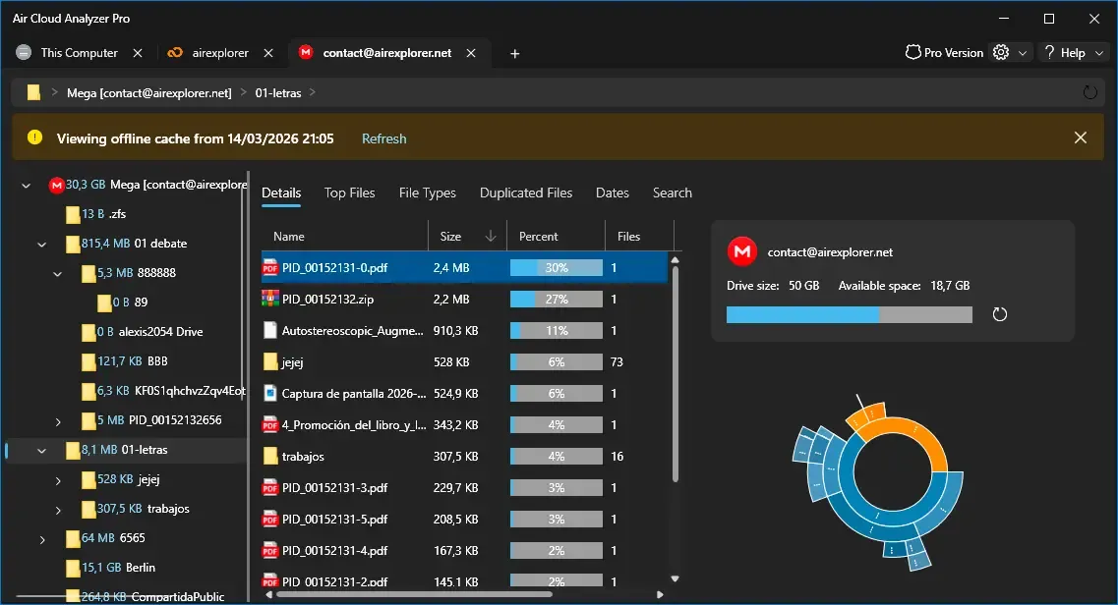
Task: Click the file list vertical scrollbar
Action: tap(675, 375)
